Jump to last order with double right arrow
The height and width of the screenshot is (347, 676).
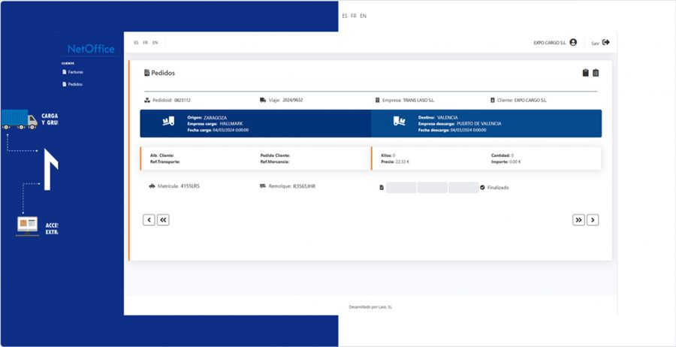[x=578, y=220]
